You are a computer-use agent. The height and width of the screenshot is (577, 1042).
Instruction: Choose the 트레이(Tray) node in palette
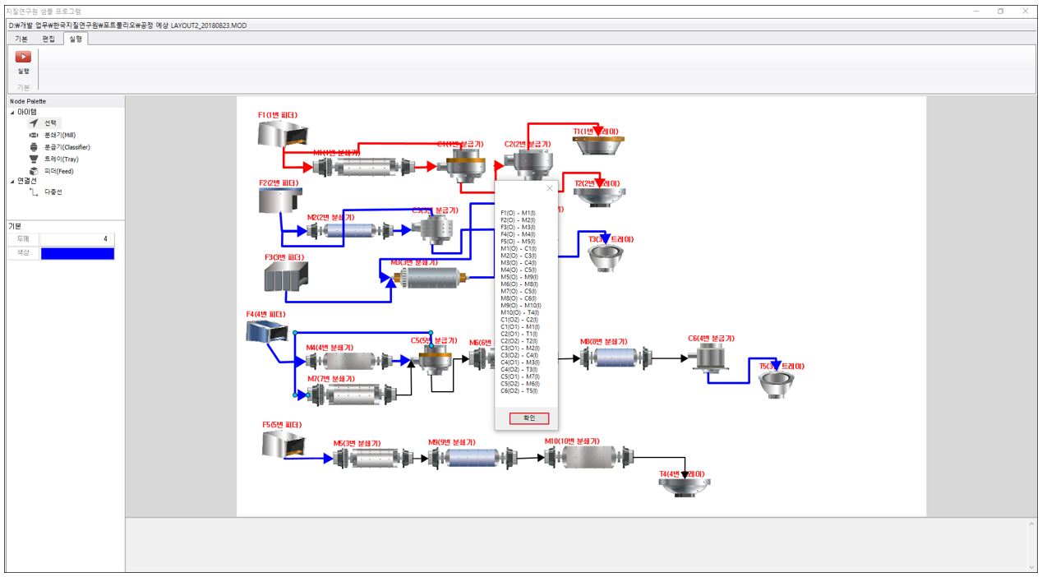[x=53, y=159]
